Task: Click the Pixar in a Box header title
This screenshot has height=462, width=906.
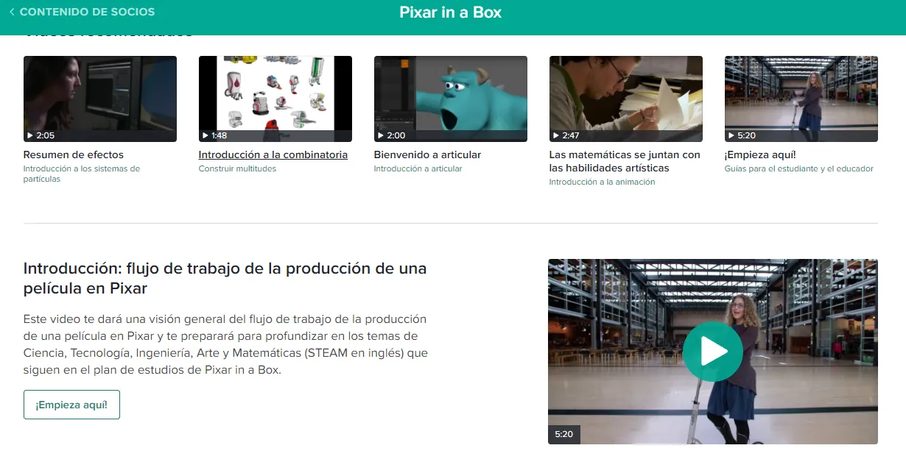Action: click(x=451, y=13)
